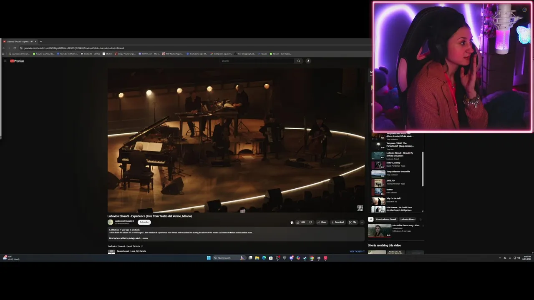The image size is (534, 300).
Task: Subscribe to Ludovico Einaudi channel
Action: click(x=144, y=222)
